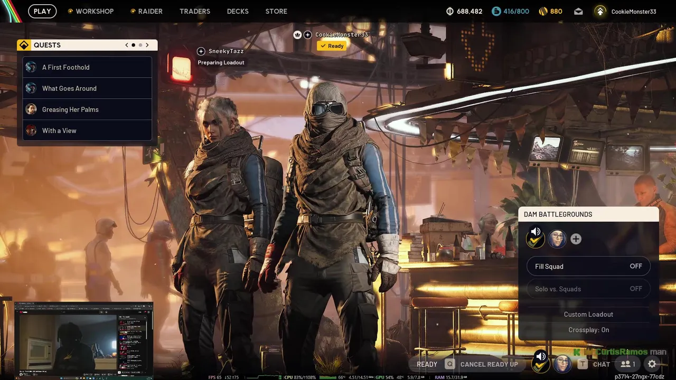Image resolution: width=676 pixels, height=380 pixels.
Task: Click the squad leader crown icon
Action: coord(297,35)
